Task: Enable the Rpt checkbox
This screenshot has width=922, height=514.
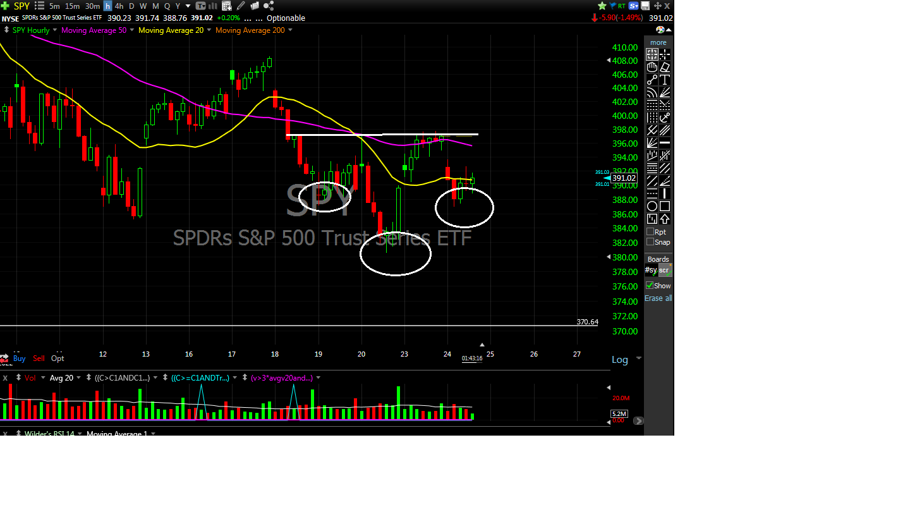Action: pos(650,231)
